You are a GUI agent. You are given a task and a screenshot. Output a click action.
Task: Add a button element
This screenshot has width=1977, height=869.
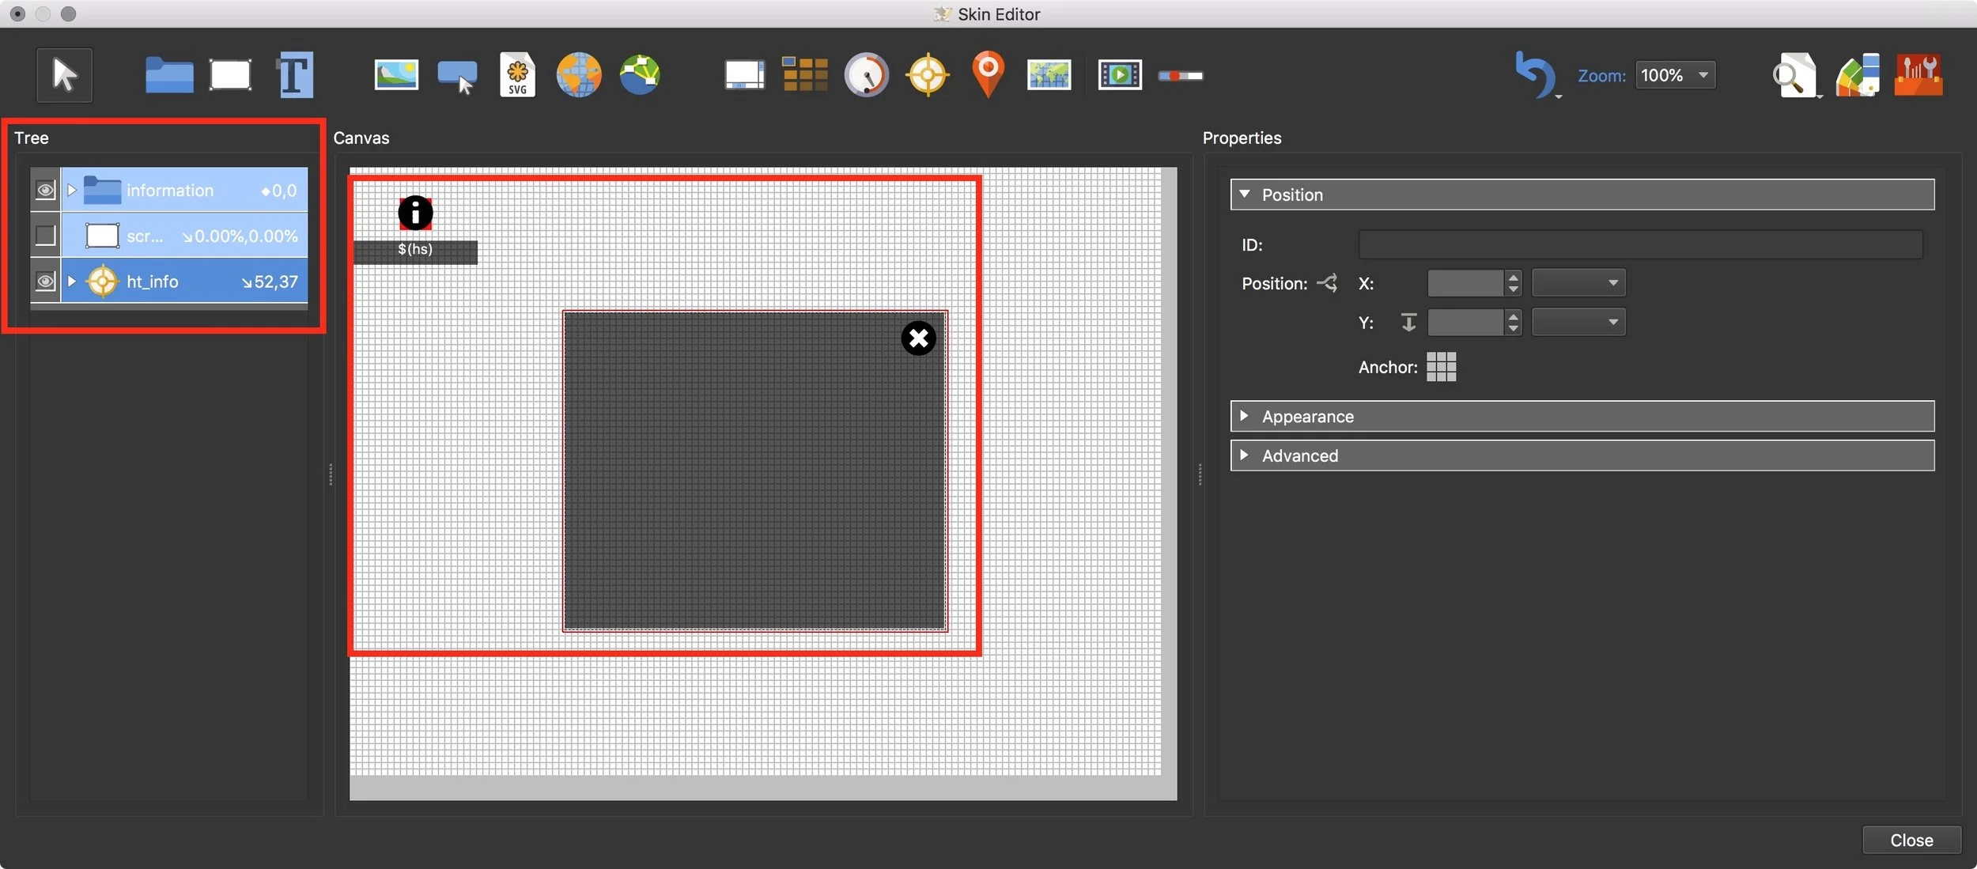pos(457,77)
